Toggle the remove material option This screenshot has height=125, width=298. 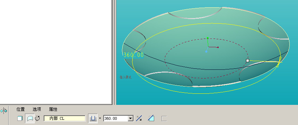[x=151, y=118]
